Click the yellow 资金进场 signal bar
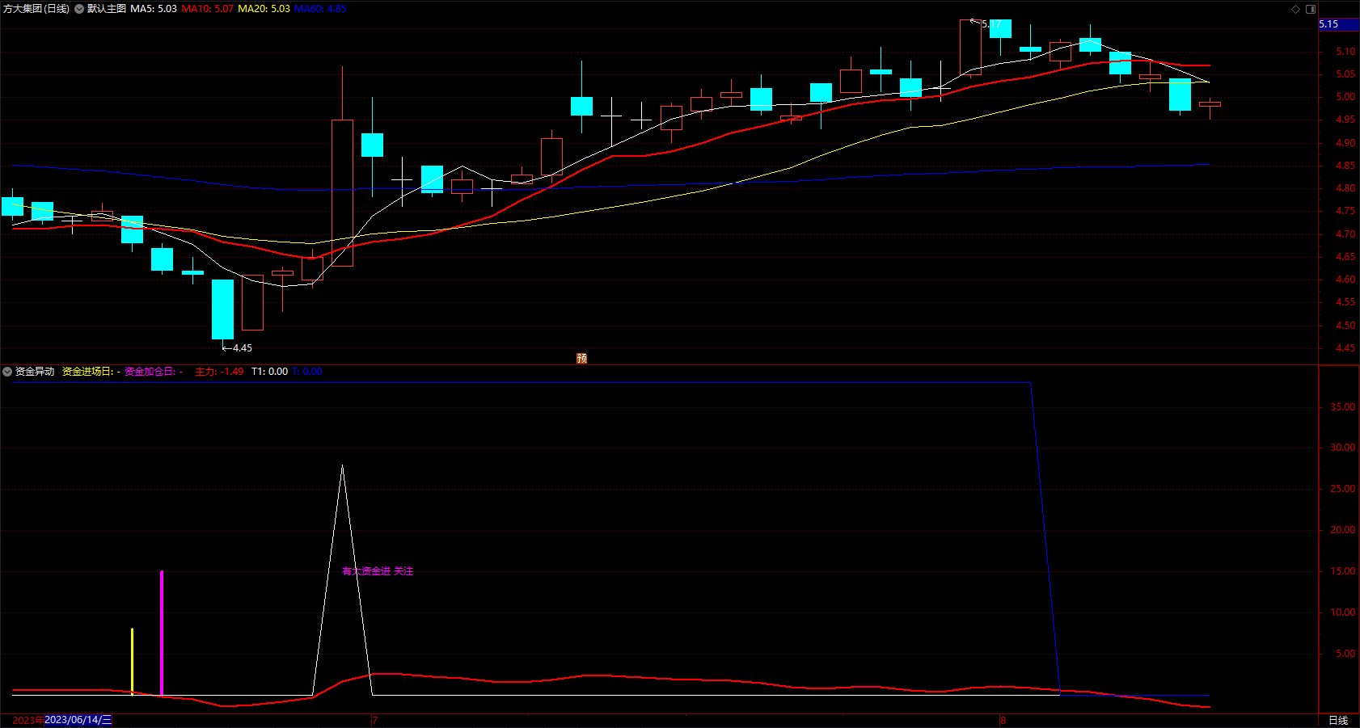The width and height of the screenshot is (1360, 728). (132, 661)
